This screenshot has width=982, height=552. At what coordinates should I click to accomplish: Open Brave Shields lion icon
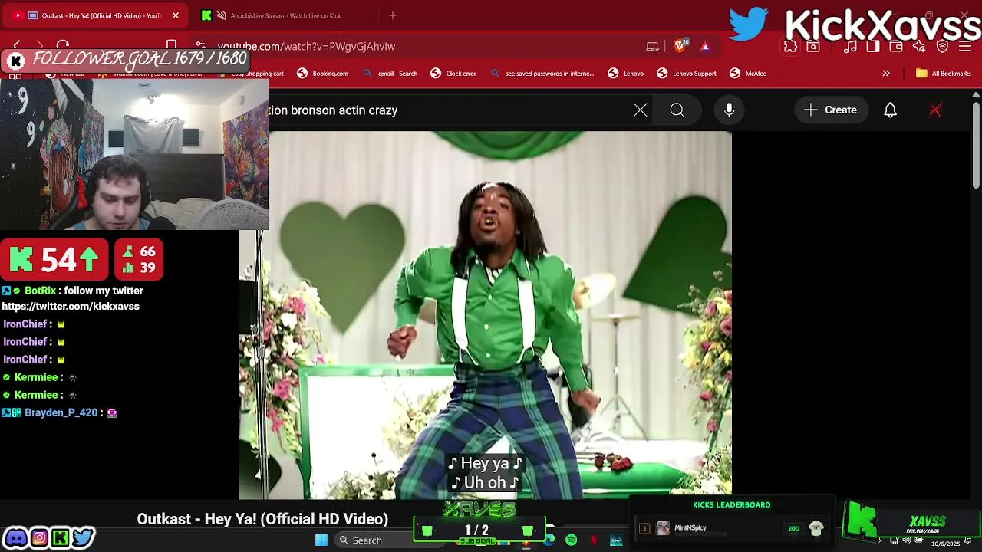[x=680, y=46]
